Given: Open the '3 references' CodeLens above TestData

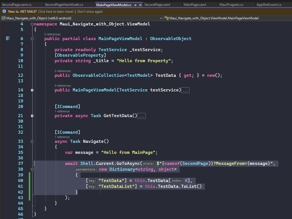Looking at the screenshot, I should 63,71.
